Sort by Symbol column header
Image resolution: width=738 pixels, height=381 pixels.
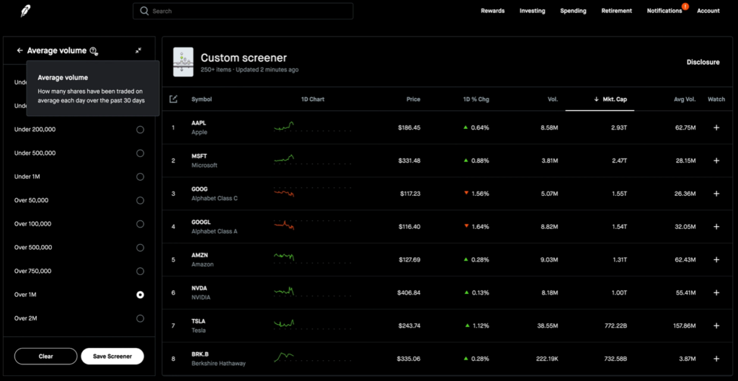[x=202, y=99]
